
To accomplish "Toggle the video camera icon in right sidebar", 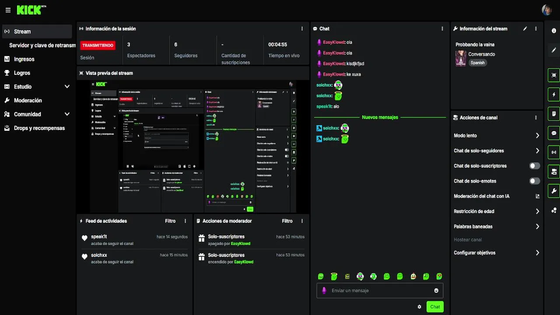I will tap(554, 171).
